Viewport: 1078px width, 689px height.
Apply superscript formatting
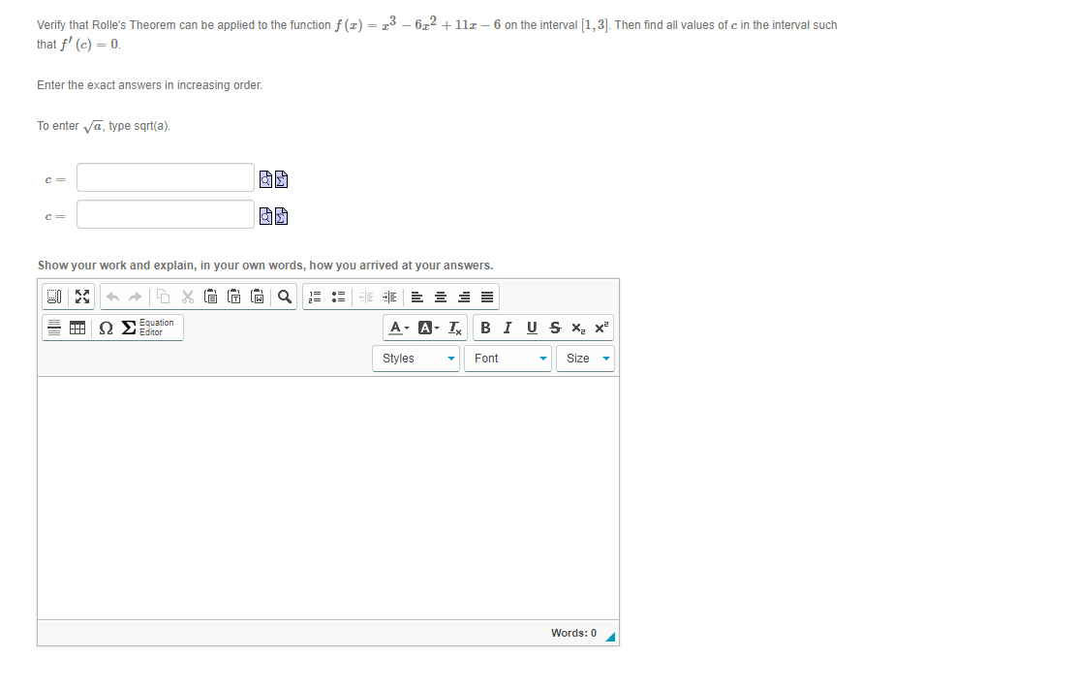pos(601,328)
